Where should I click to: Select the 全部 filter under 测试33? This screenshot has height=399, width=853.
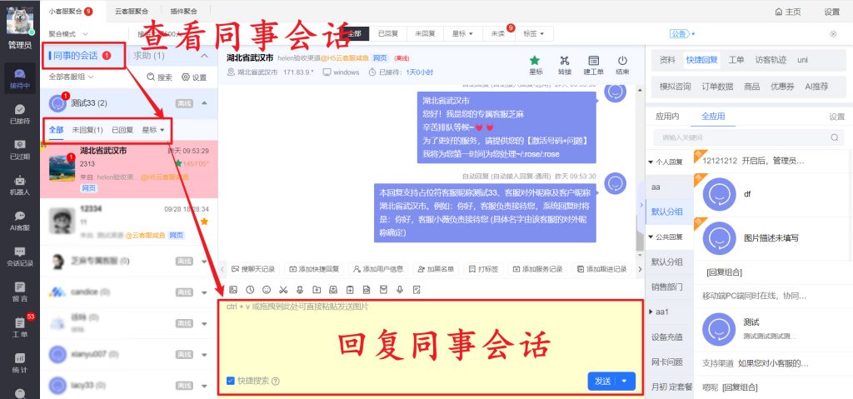56,130
